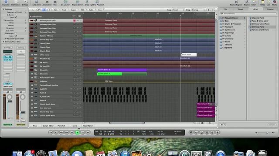This screenshot has width=279, height=156.
Task: Click the Pause transport button
Action: 83,133
